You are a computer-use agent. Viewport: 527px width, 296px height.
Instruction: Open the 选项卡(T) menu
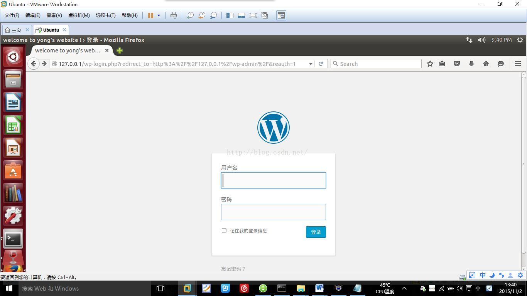106,15
